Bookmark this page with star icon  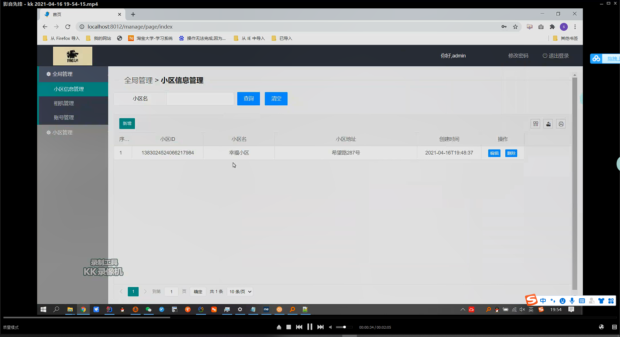click(515, 27)
